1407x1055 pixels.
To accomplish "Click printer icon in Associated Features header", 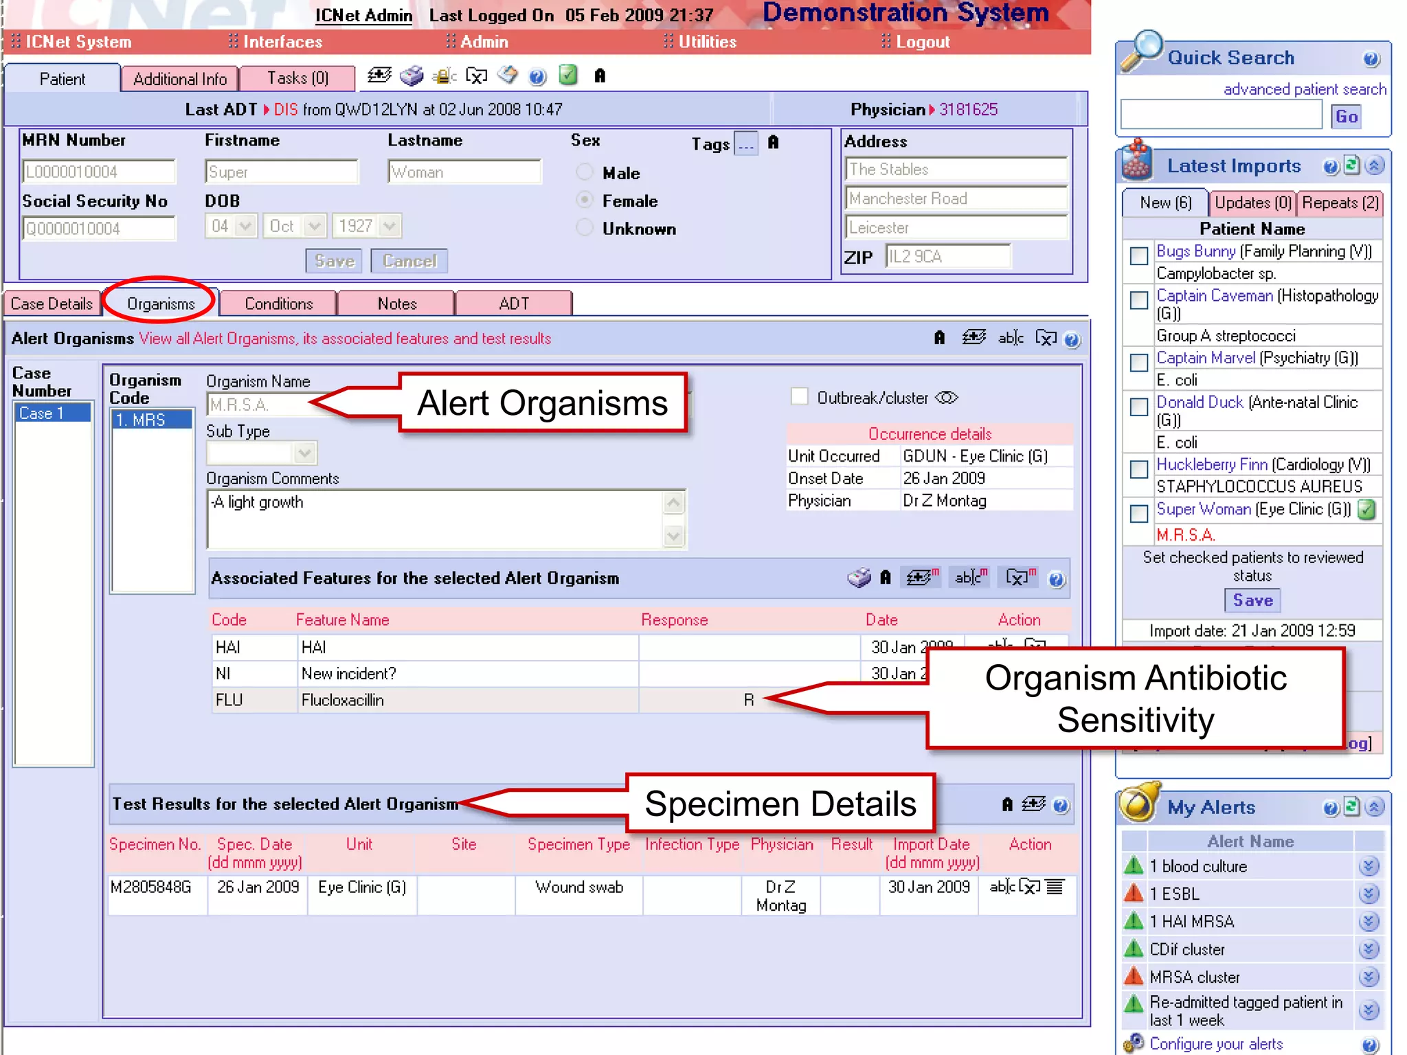I will (858, 578).
